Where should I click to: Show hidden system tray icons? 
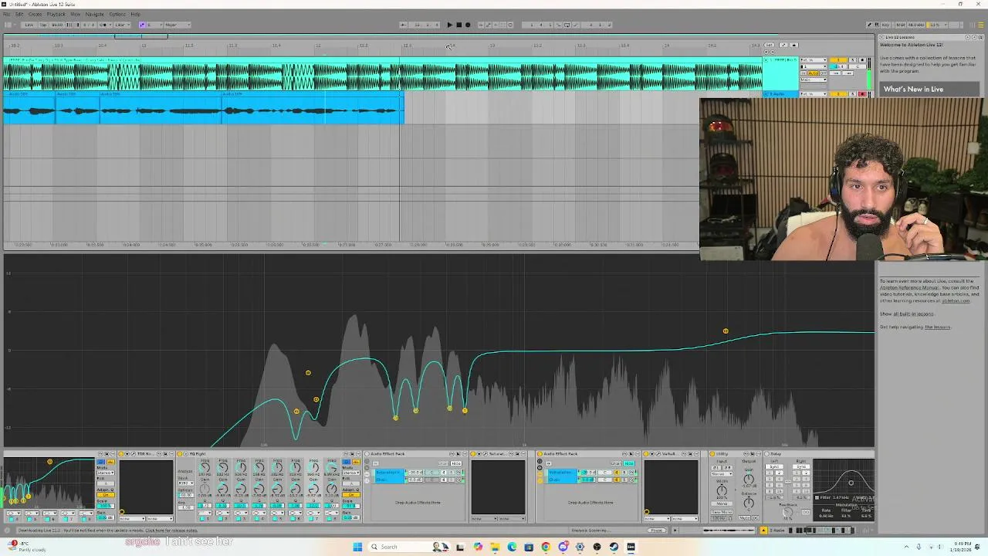pyautogui.click(x=907, y=547)
